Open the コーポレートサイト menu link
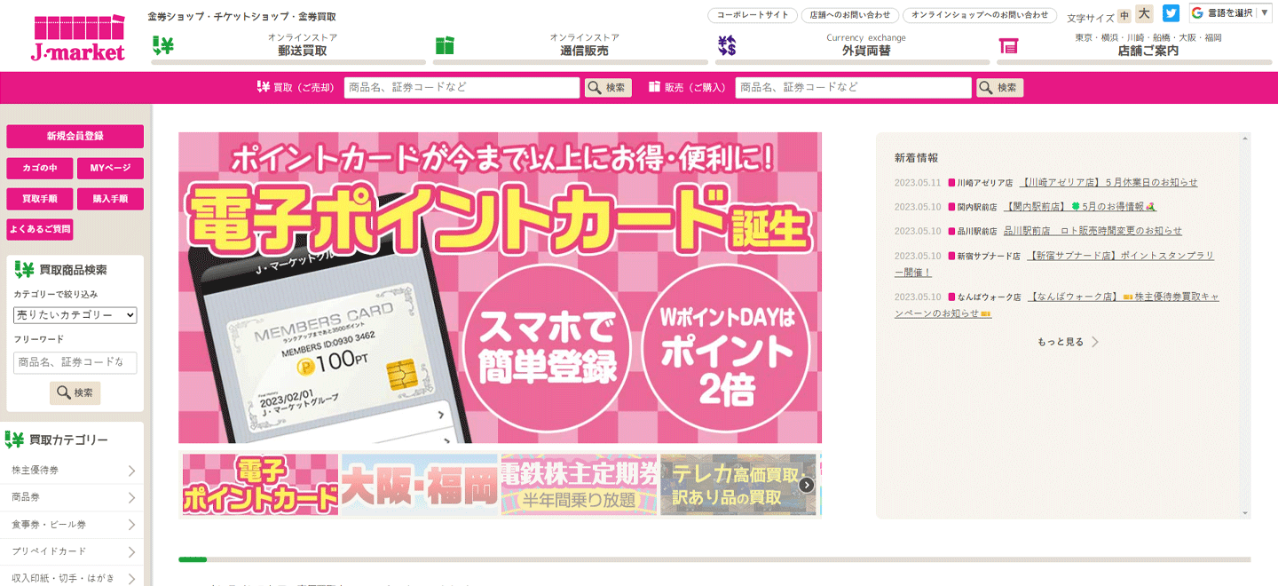This screenshot has height=586, width=1278. 752,15
